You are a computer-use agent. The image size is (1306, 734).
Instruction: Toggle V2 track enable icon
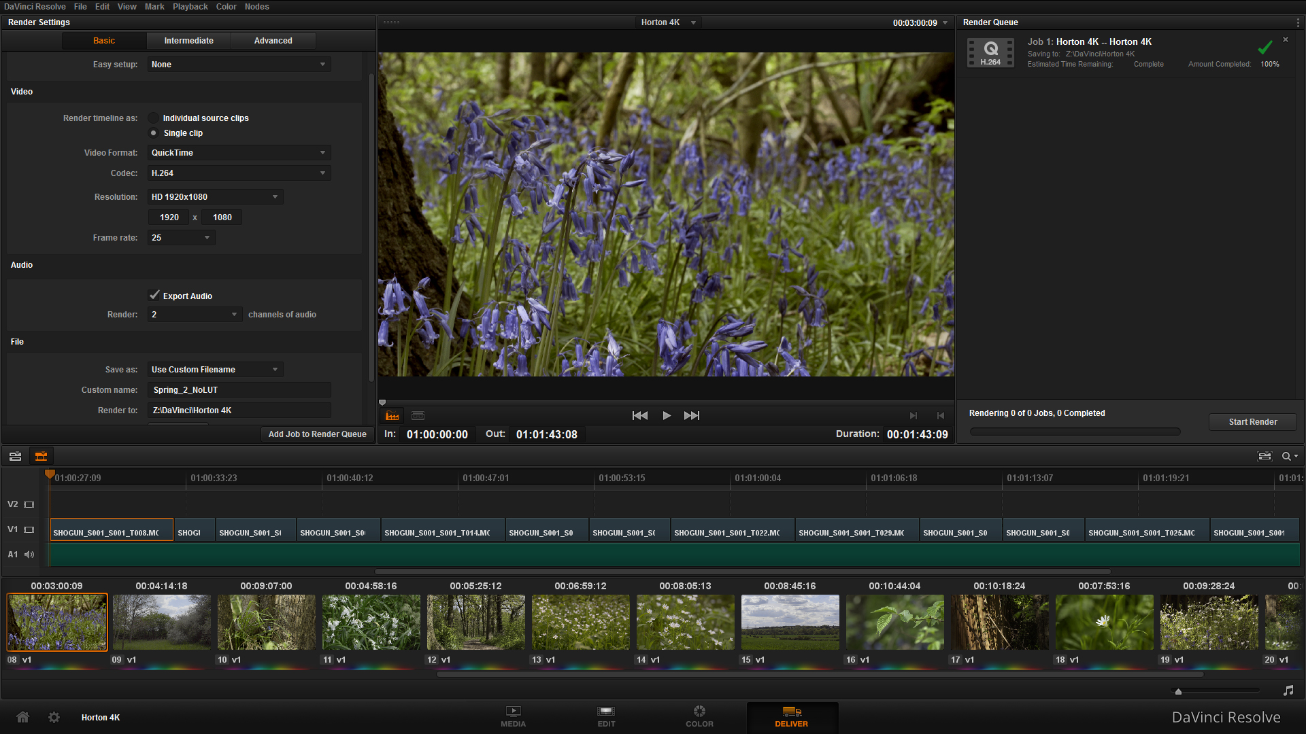(x=29, y=504)
